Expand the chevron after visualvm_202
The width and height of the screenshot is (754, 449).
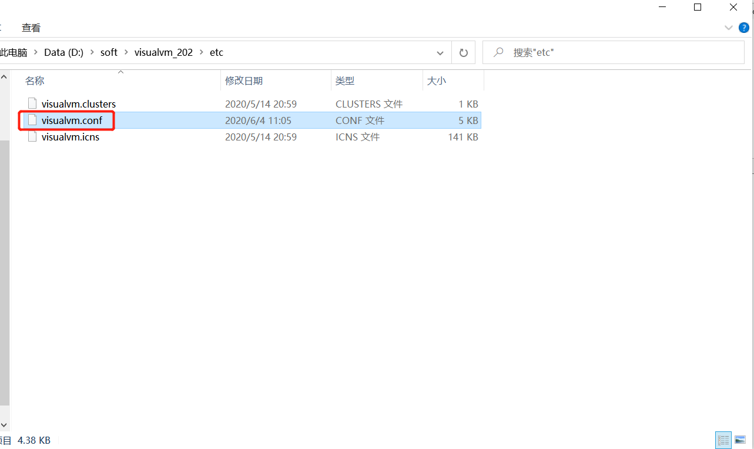coord(201,52)
